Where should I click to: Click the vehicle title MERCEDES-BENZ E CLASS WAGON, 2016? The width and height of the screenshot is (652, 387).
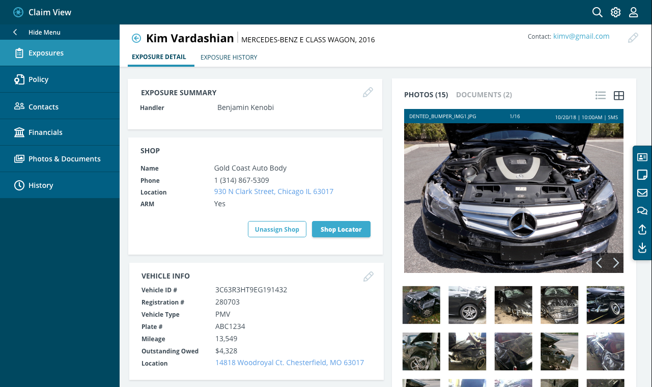click(x=308, y=40)
